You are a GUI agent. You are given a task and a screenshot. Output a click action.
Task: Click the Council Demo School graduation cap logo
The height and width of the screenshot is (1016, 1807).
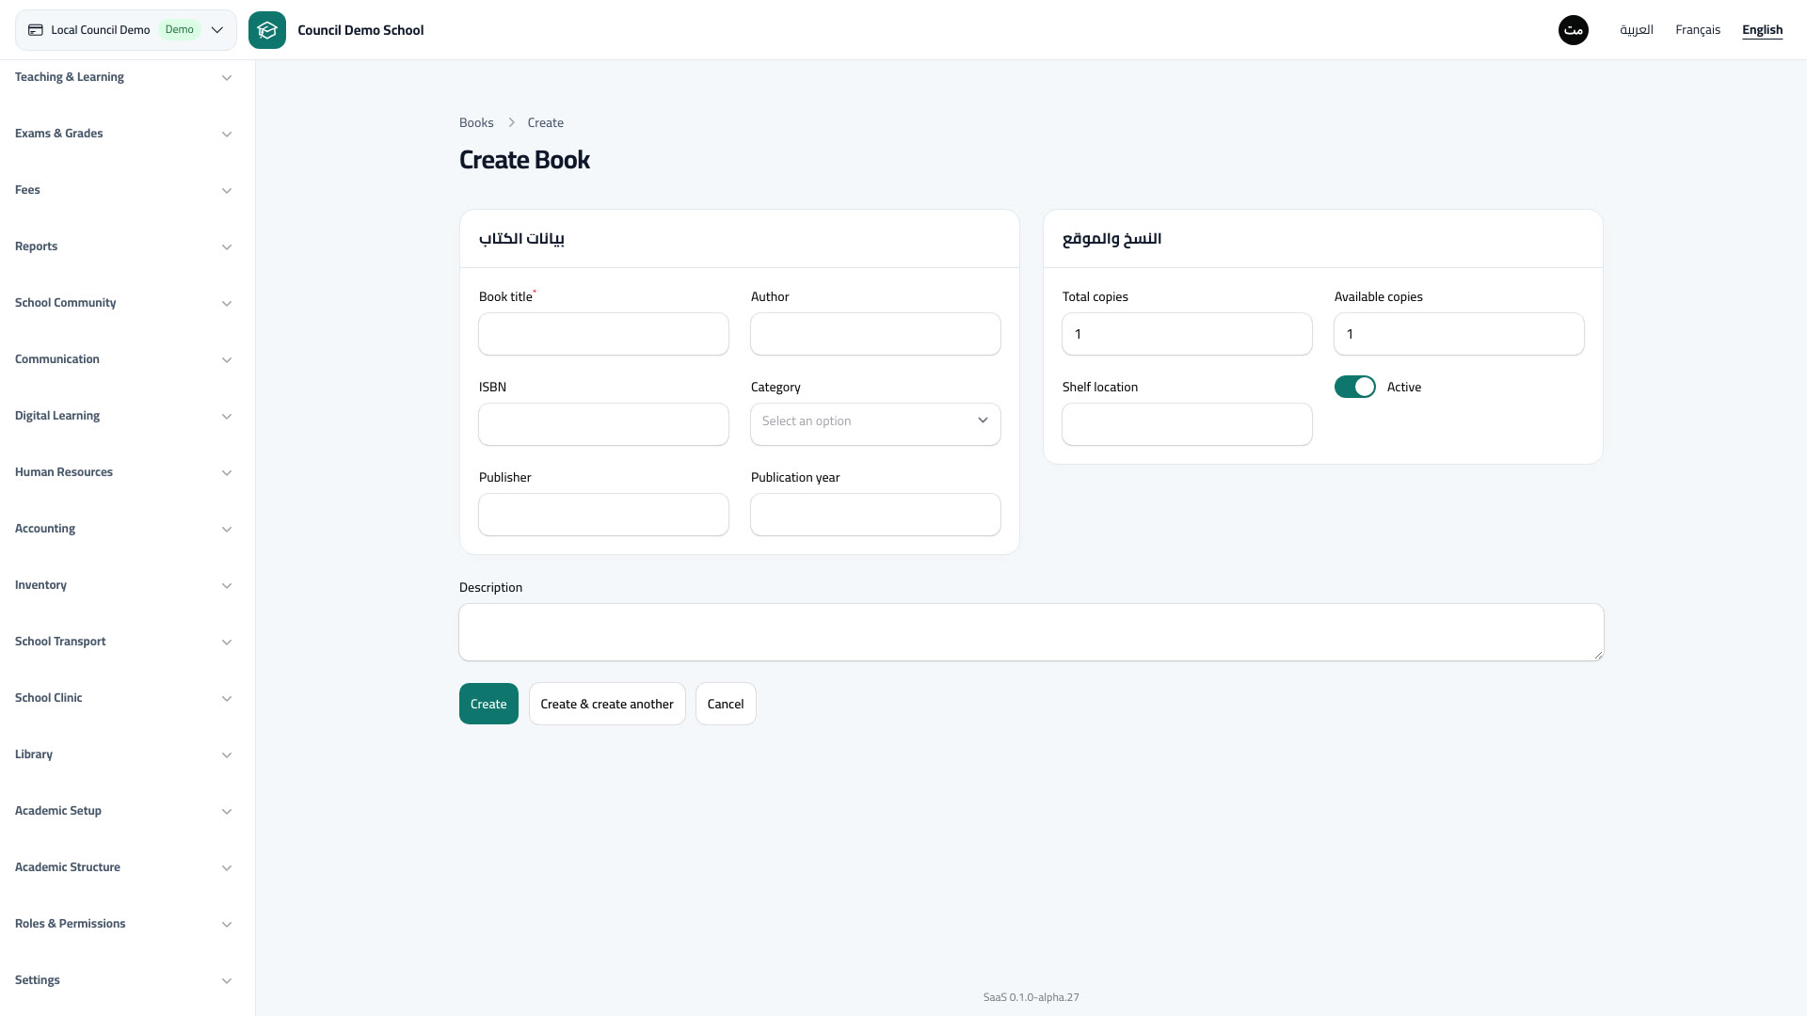267,30
